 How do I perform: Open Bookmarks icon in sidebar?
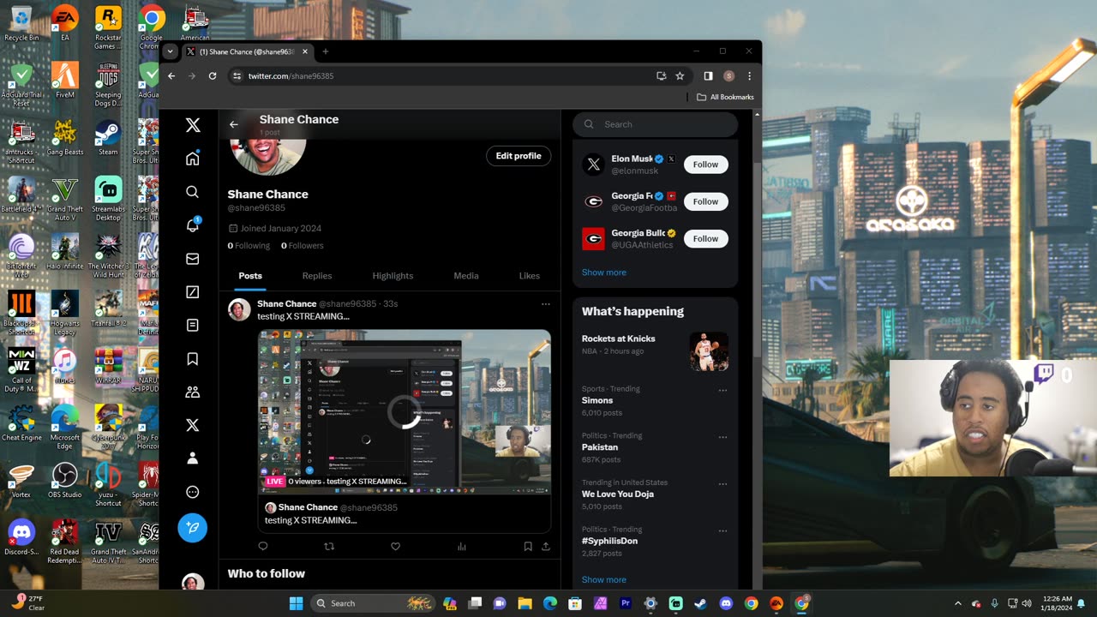pyautogui.click(x=193, y=359)
